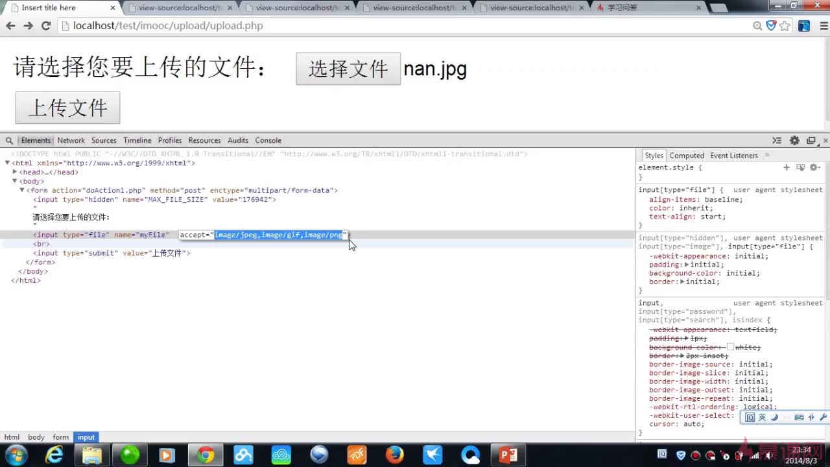Open PowerPoint from the taskbar

point(509,455)
